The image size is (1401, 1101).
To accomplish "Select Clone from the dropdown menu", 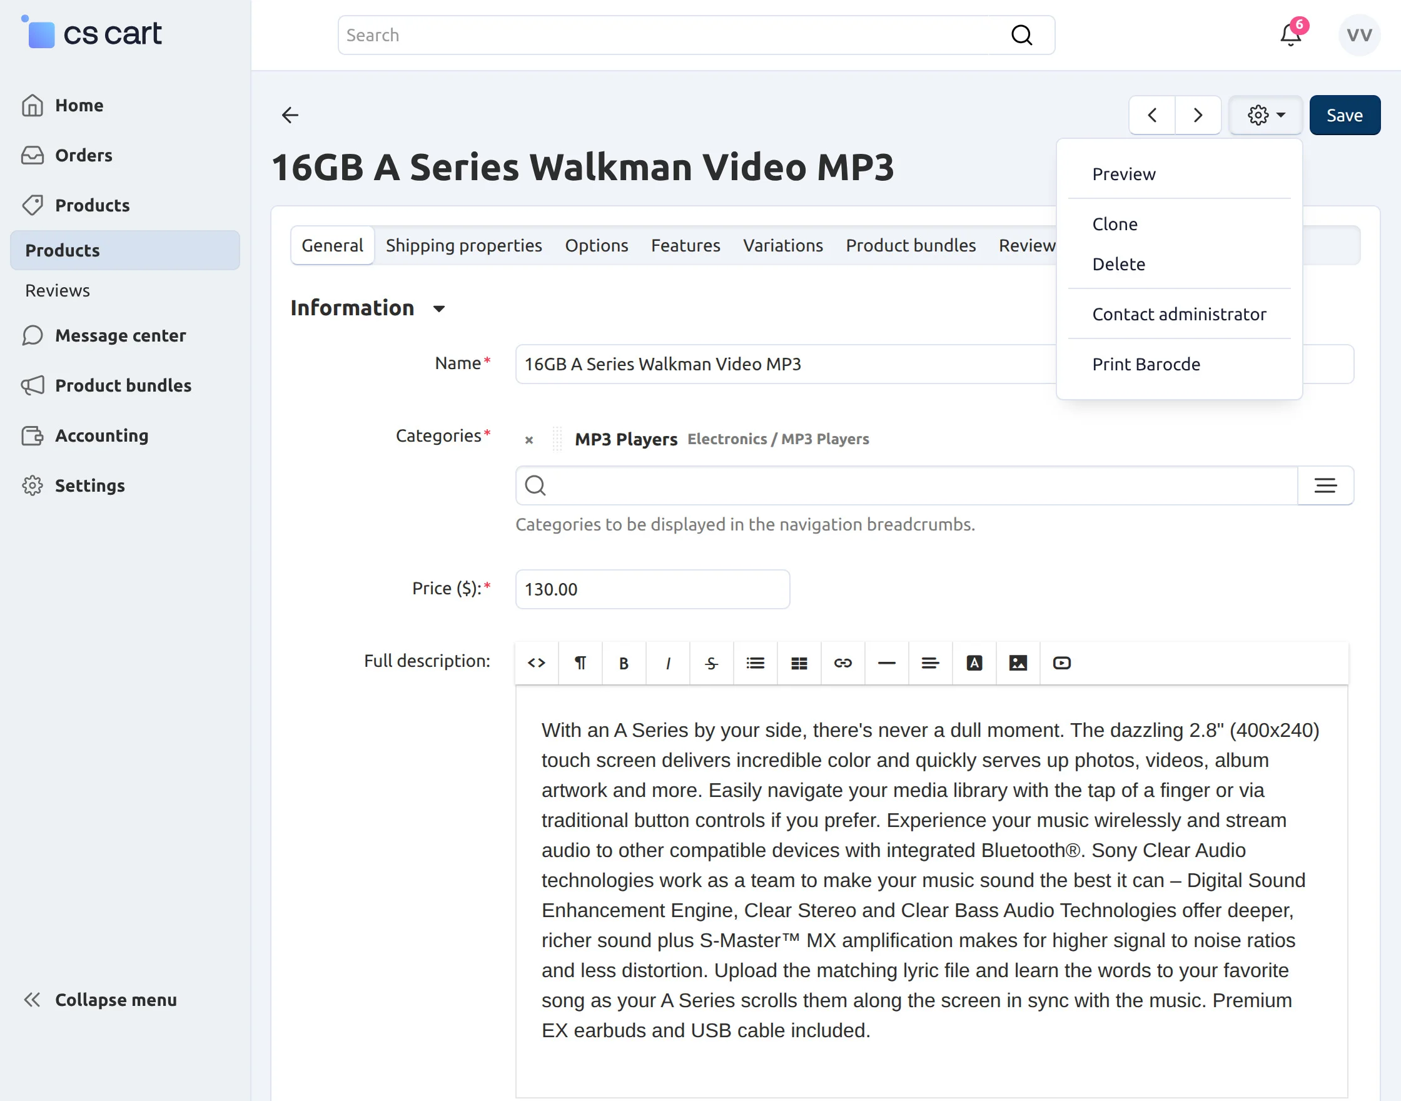I will (x=1114, y=225).
